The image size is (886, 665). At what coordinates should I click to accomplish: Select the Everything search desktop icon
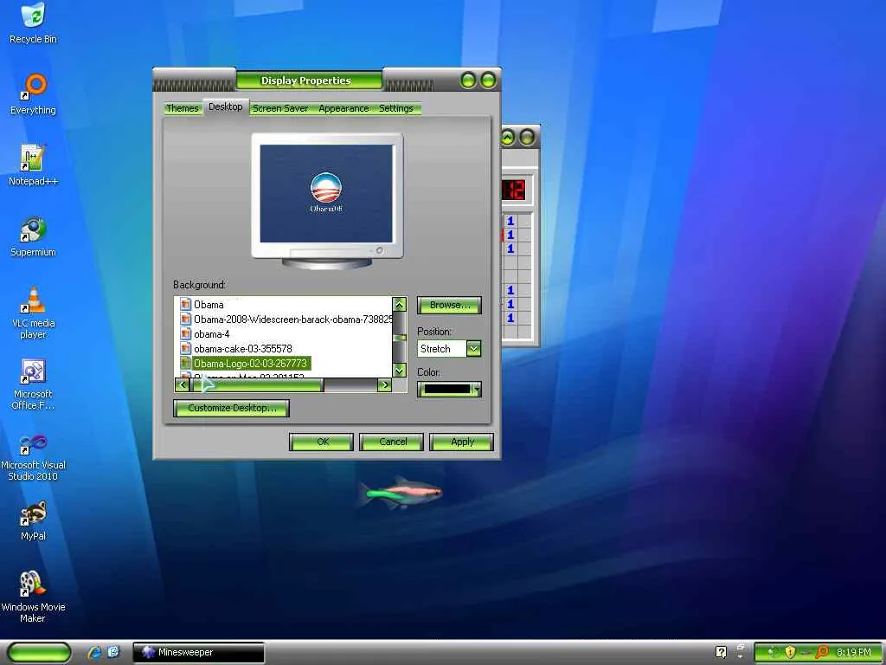pos(34,94)
